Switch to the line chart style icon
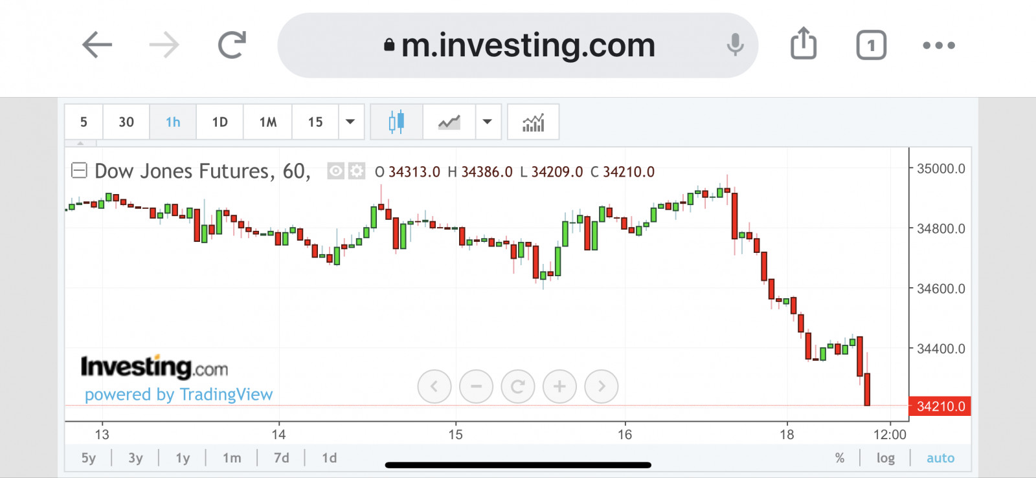Screen dimensions: 1036x478 coord(449,122)
